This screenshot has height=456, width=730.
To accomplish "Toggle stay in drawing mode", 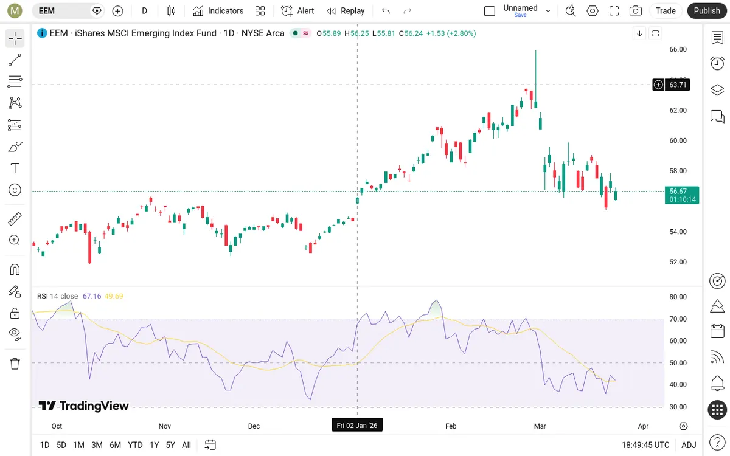I will (15, 291).
